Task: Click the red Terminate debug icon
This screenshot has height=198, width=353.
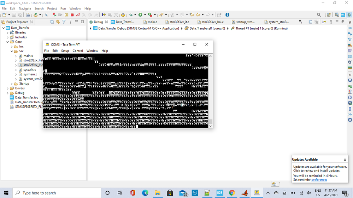Action: (72, 15)
